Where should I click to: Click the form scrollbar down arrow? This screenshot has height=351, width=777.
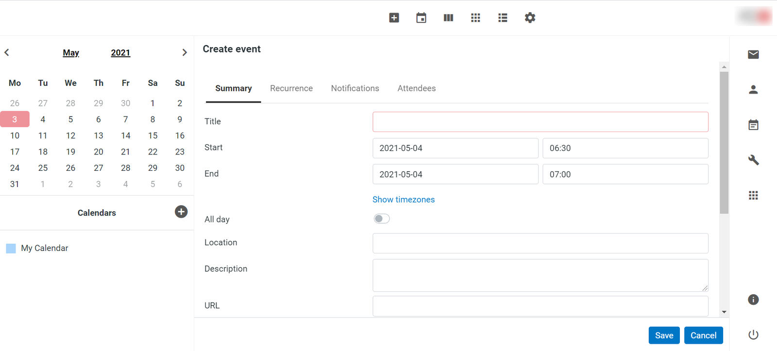point(724,312)
